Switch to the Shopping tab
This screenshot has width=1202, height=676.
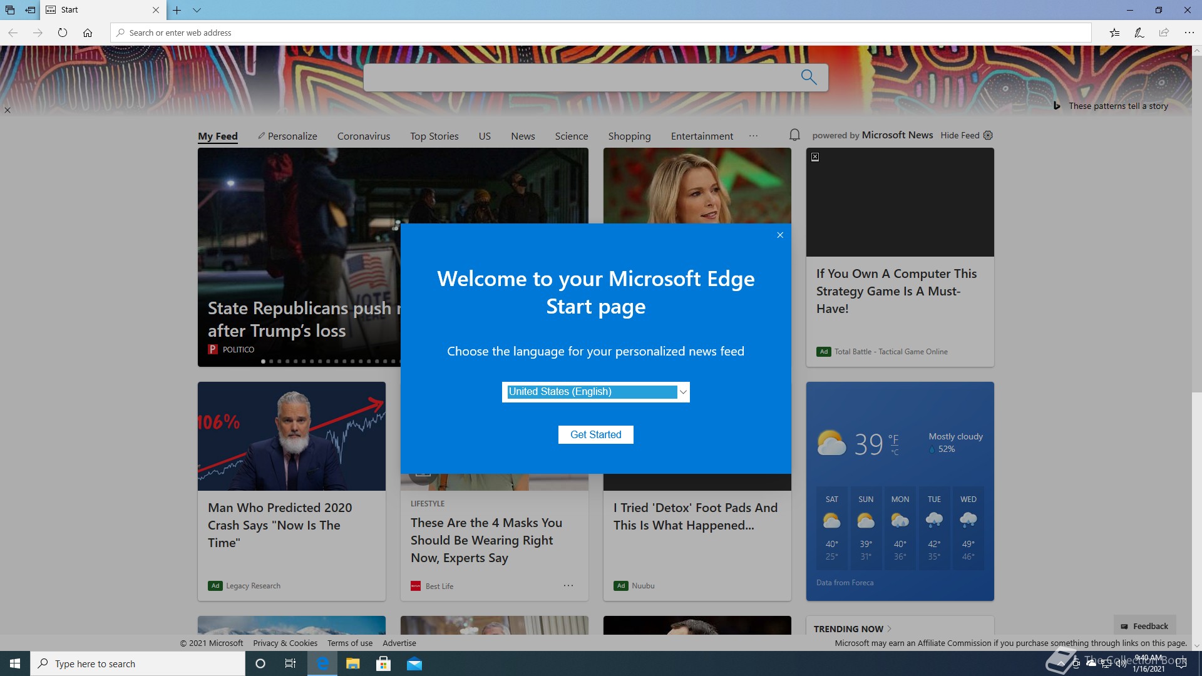coord(629,136)
